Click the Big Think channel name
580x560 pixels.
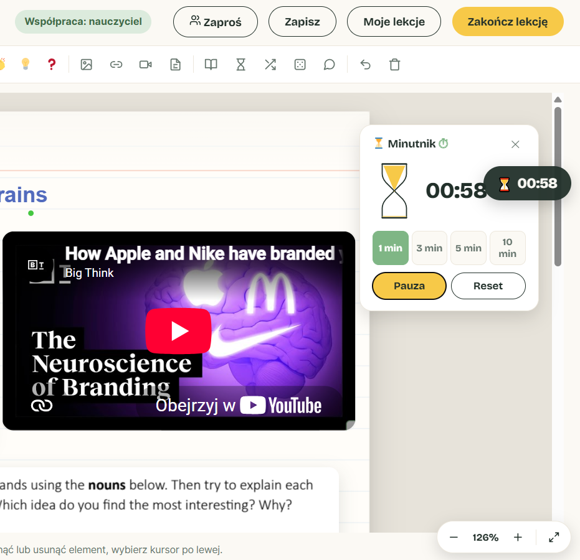point(90,273)
